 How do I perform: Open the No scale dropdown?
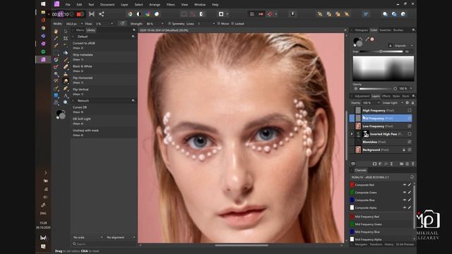[x=88, y=237]
